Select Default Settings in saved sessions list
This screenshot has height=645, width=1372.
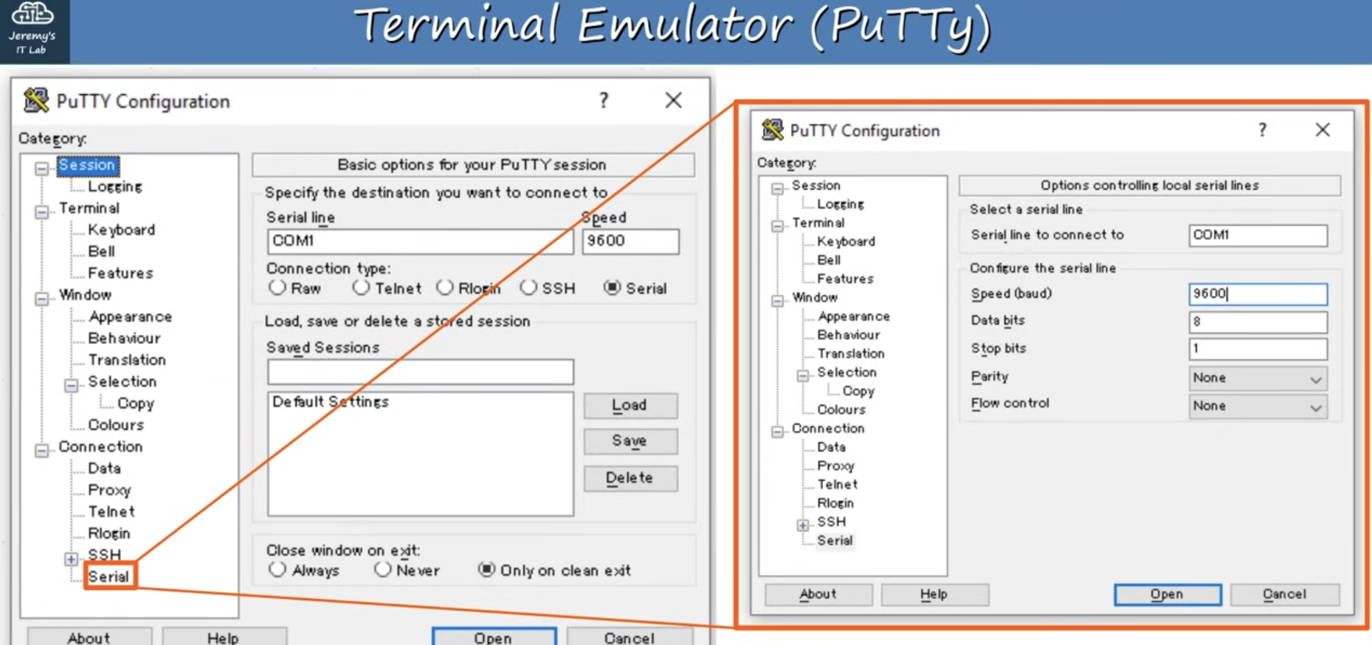330,402
